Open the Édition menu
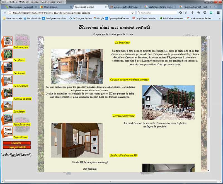The image size is (223, 184). pos(13,2)
